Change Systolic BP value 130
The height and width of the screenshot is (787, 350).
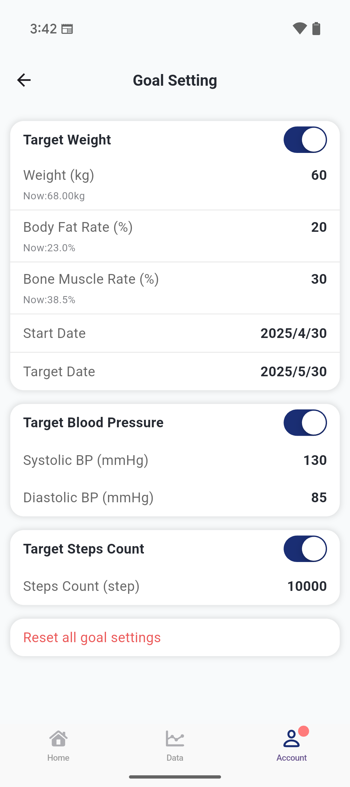[x=315, y=460]
